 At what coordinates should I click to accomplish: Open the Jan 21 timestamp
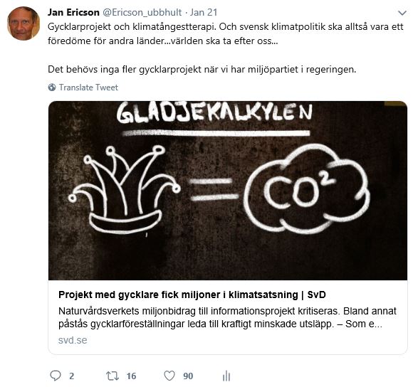click(204, 12)
